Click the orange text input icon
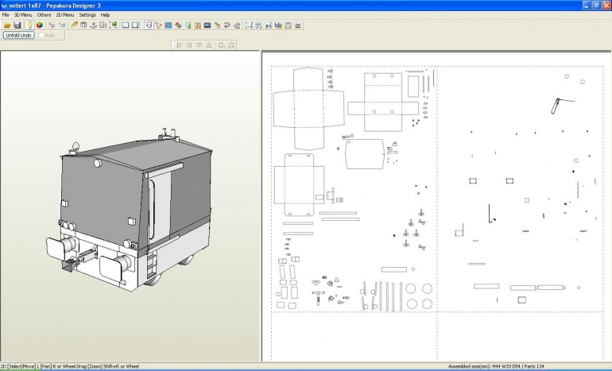 point(197,25)
